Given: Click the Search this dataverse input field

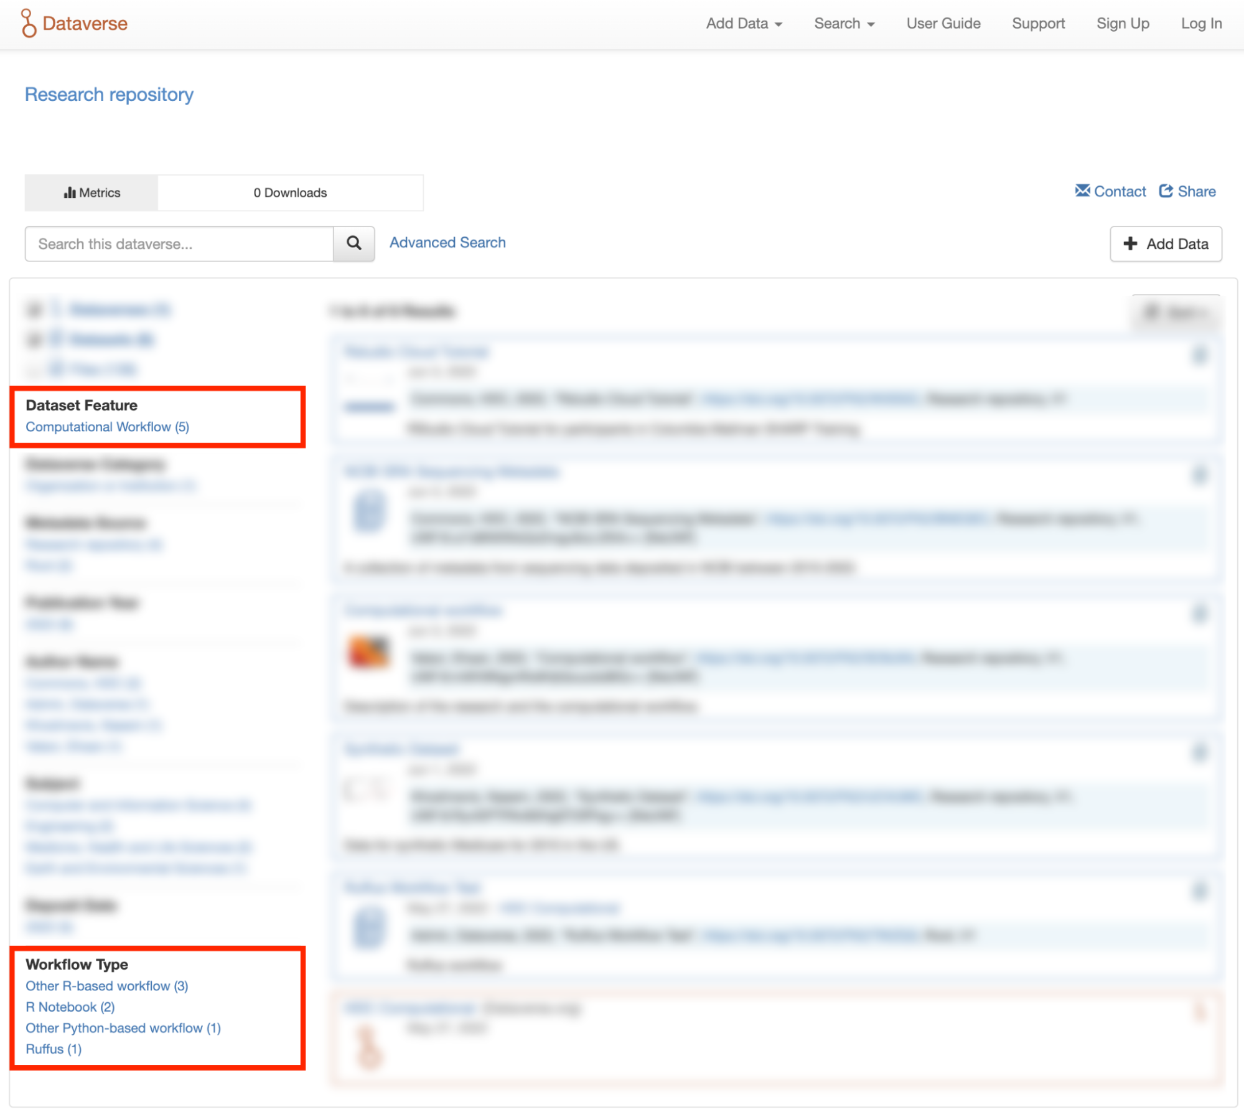Looking at the screenshot, I should point(179,243).
